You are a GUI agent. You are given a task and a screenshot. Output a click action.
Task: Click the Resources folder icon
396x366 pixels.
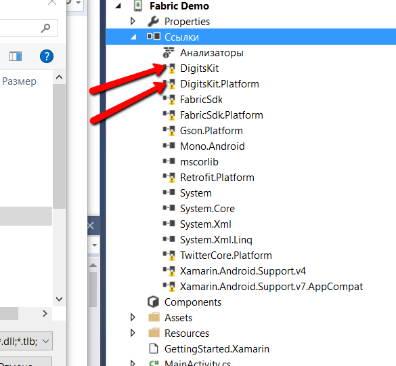pos(154,333)
